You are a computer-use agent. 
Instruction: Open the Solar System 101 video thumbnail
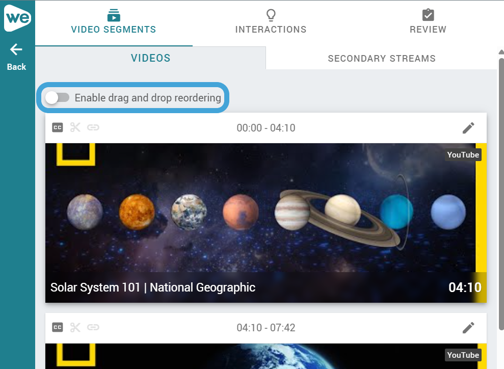[266, 223]
